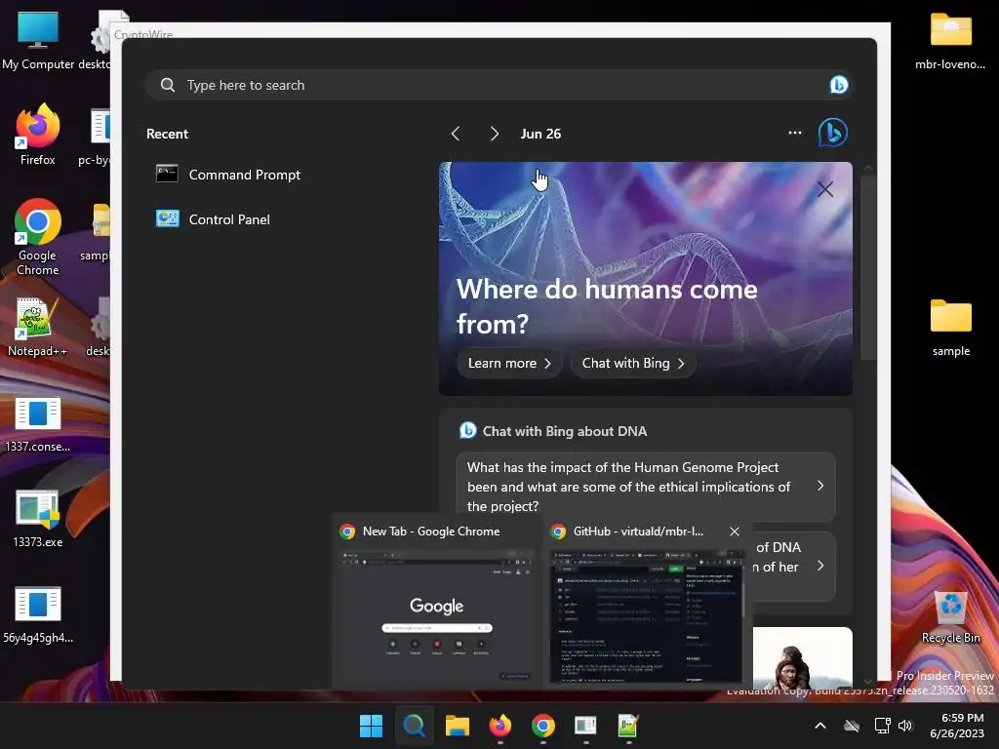Select the sample folder on desktop

pos(950,328)
